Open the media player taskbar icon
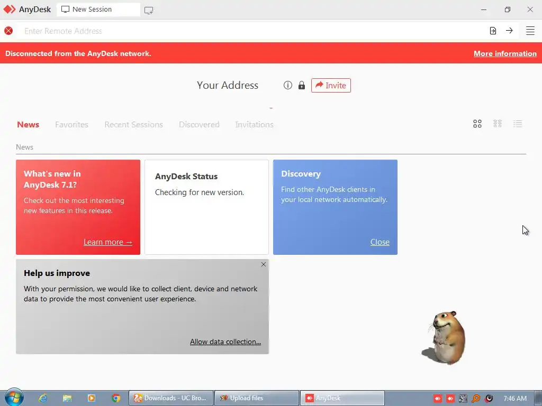Image resolution: width=542 pixels, height=406 pixels. 91,398
